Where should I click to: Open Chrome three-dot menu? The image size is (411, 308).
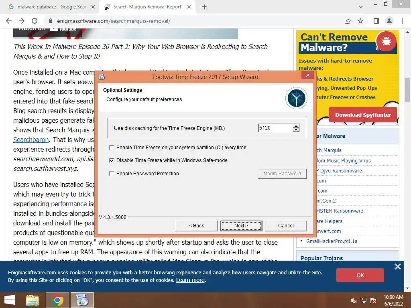(x=402, y=21)
